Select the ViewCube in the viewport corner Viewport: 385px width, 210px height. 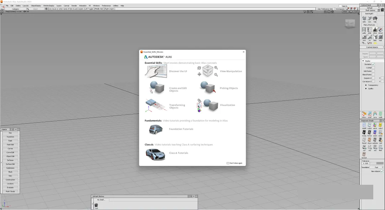coord(350,23)
